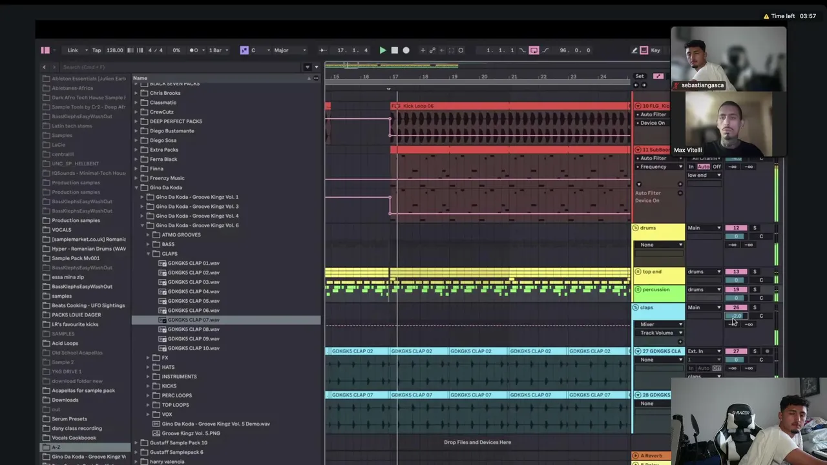Toggle the Draw Mode pencil icon
Screen dimensions: 827x465
634,50
